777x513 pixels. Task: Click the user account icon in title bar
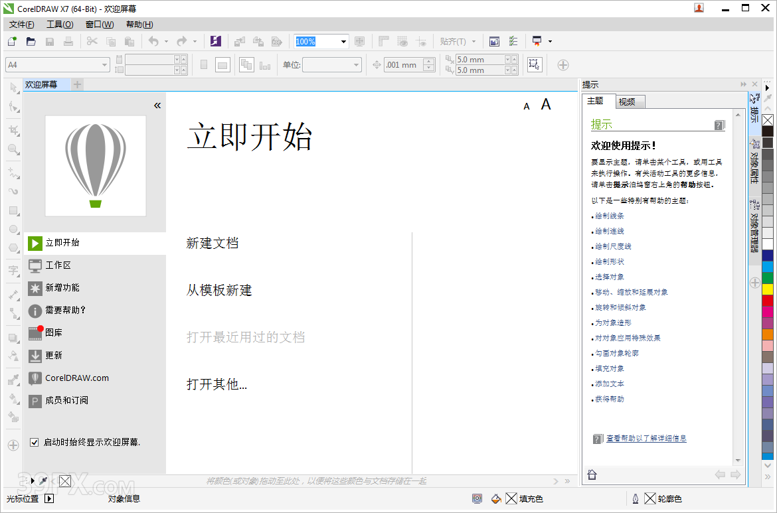(x=699, y=8)
